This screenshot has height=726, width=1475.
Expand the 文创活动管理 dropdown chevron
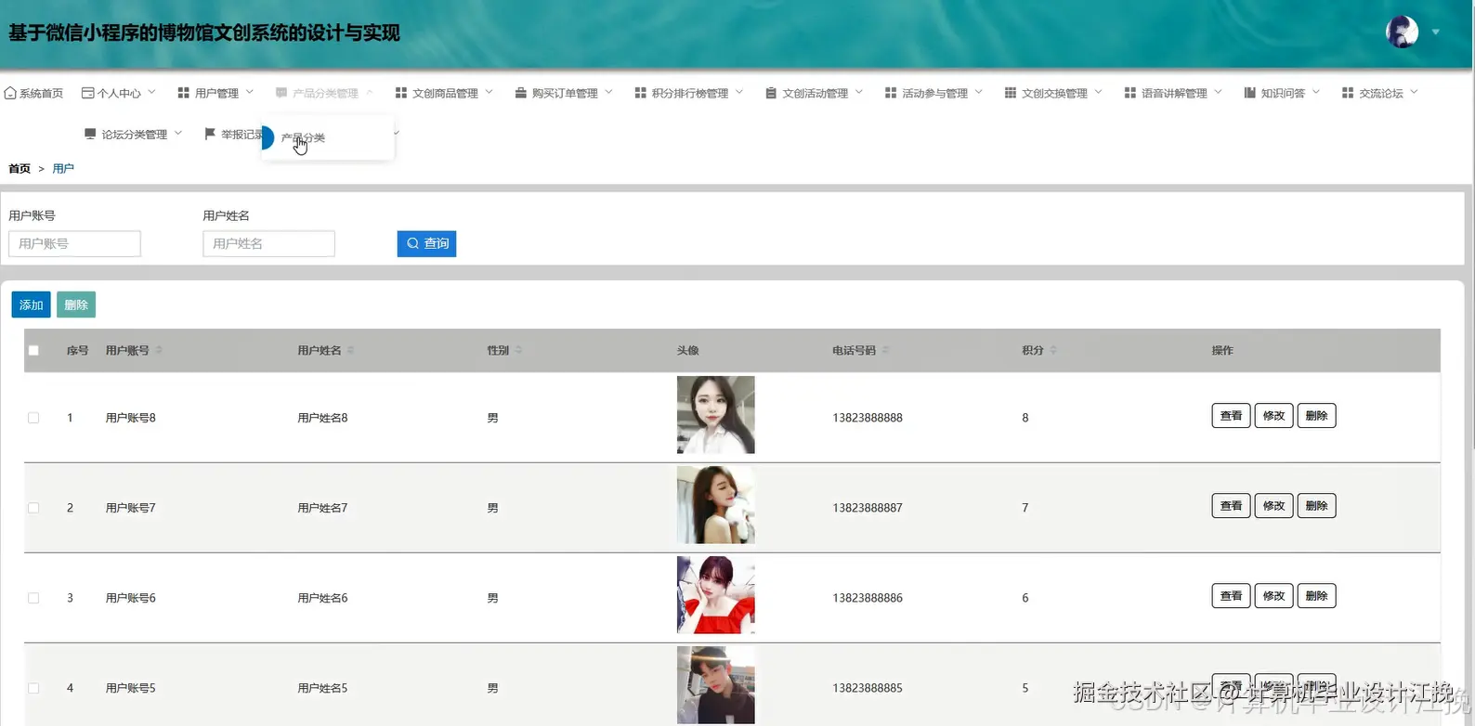tap(859, 92)
